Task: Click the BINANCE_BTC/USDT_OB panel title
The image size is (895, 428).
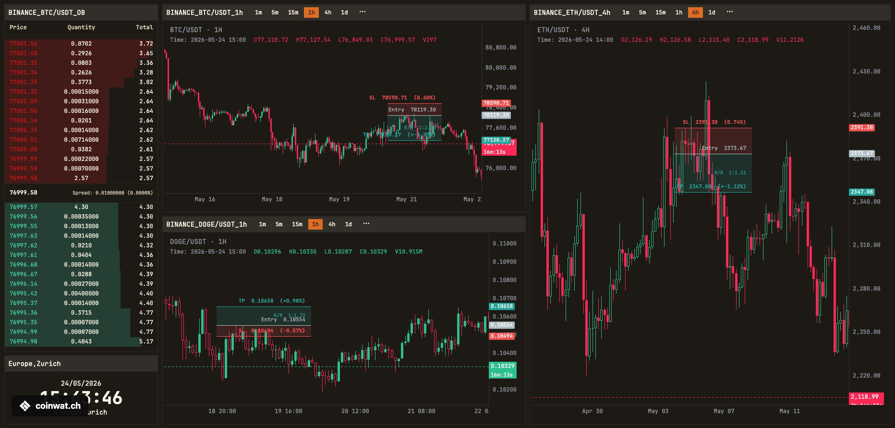Action: 47,12
